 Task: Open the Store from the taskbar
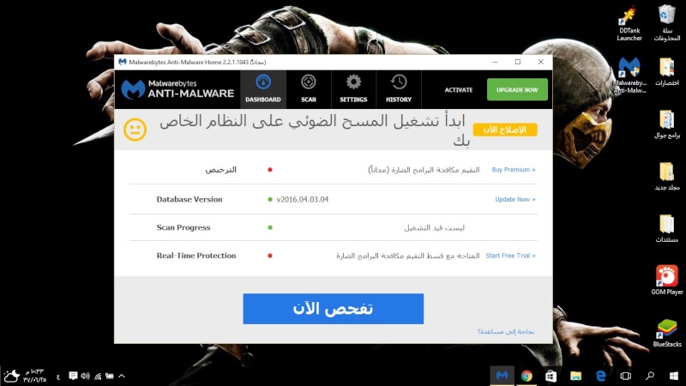pos(551,376)
